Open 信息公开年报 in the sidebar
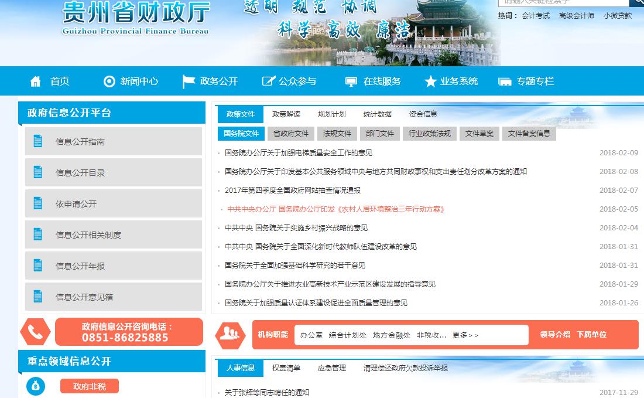 tap(80, 266)
